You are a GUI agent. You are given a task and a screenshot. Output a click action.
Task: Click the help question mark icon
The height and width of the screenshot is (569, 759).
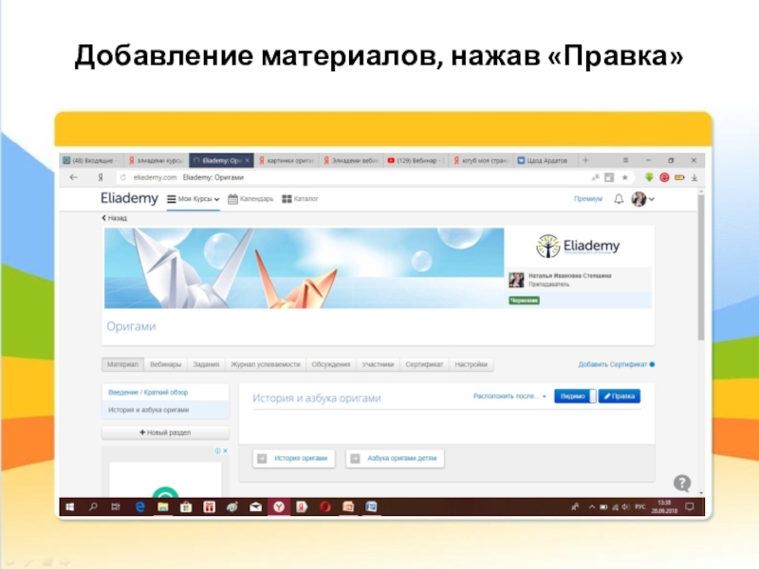[682, 483]
